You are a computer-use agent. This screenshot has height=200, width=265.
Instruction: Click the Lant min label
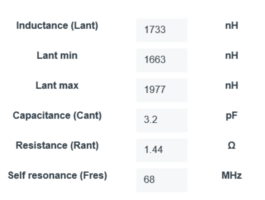point(57,56)
